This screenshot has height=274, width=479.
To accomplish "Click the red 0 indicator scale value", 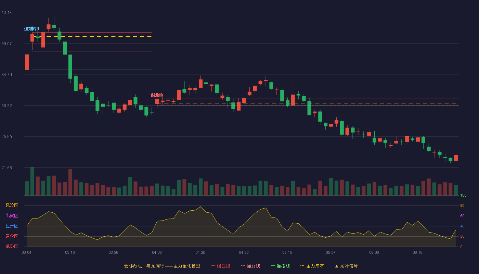I will (461, 247).
